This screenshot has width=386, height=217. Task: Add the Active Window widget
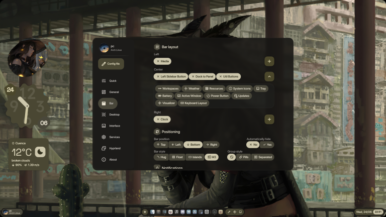pos(189,96)
